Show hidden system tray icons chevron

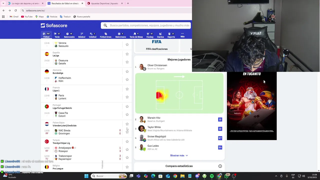pyautogui.click(x=276, y=176)
